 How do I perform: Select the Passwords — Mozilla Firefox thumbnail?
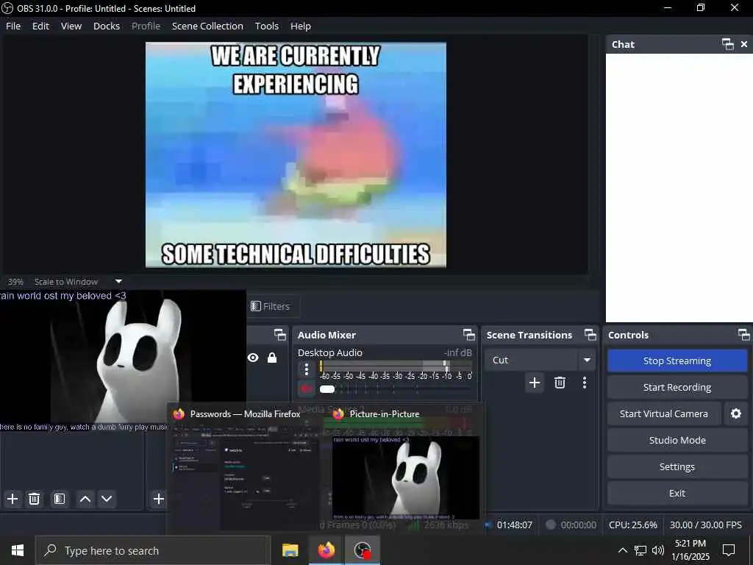coord(246,469)
